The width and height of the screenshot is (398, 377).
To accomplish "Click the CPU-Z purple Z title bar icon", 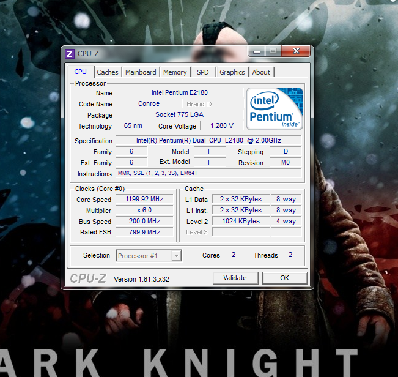I will tap(70, 54).
